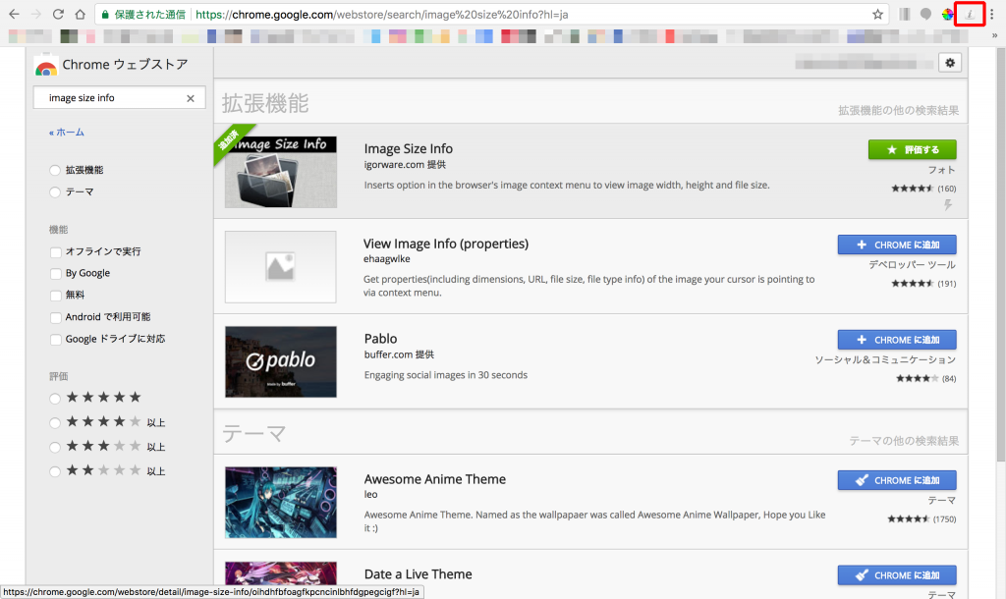Open the Chrome three-dot menu
The height and width of the screenshot is (599, 1006).
(992, 14)
